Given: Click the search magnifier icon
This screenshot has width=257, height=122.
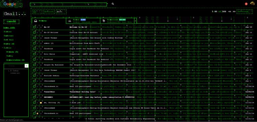Looking at the screenshot, I should (x=113, y=4).
